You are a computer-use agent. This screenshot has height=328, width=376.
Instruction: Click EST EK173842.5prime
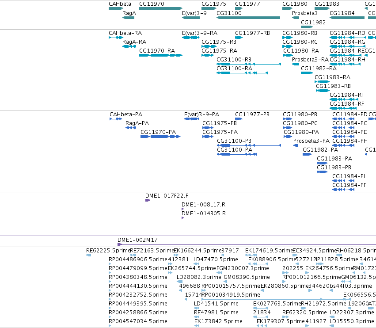point(218,321)
